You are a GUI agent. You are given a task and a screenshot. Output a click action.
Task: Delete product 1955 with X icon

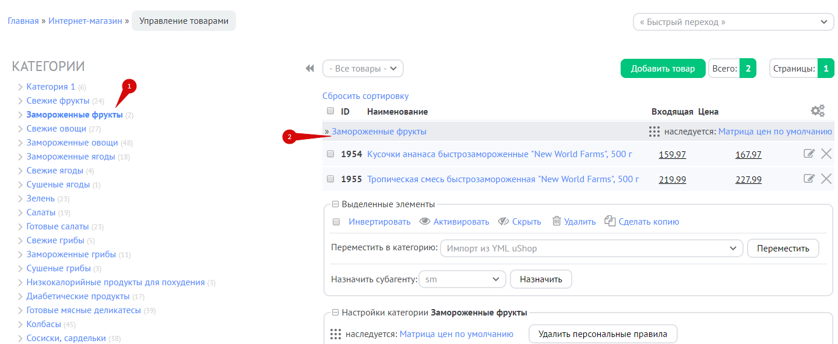[x=826, y=179]
